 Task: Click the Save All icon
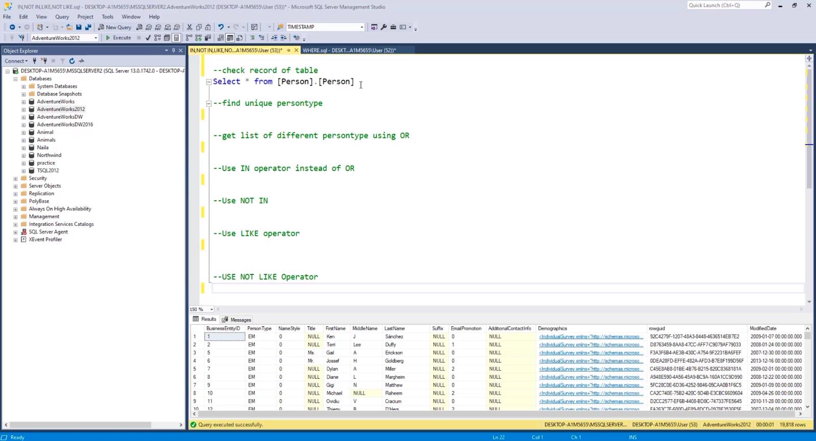[88, 27]
